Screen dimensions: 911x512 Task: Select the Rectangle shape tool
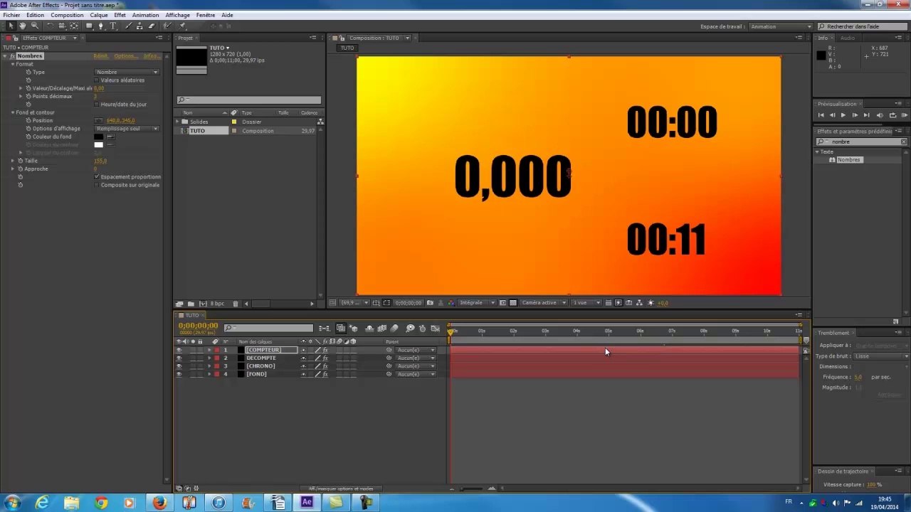click(89, 26)
